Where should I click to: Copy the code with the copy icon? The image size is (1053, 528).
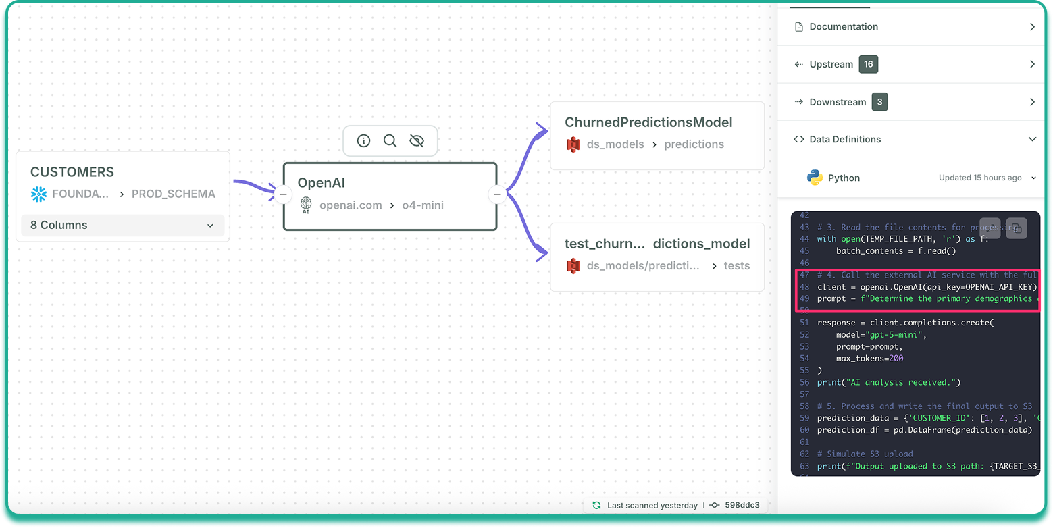click(x=1016, y=228)
